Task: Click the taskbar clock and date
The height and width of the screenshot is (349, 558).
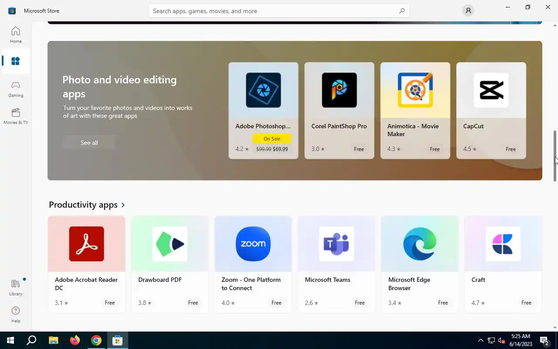Action: [x=521, y=340]
